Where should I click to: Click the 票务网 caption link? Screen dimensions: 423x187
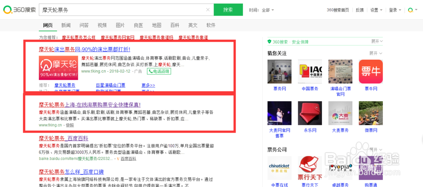(280, 89)
